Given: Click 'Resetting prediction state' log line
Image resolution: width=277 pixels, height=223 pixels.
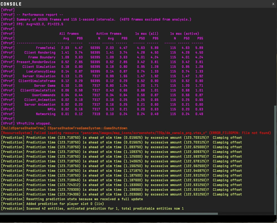Looking at the screenshot, I should pyautogui.click(x=72, y=199).
